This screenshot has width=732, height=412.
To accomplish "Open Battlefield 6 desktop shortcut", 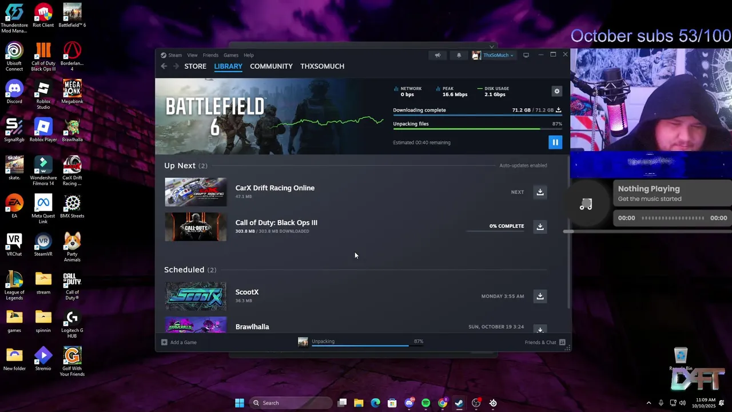I will pos(72,16).
